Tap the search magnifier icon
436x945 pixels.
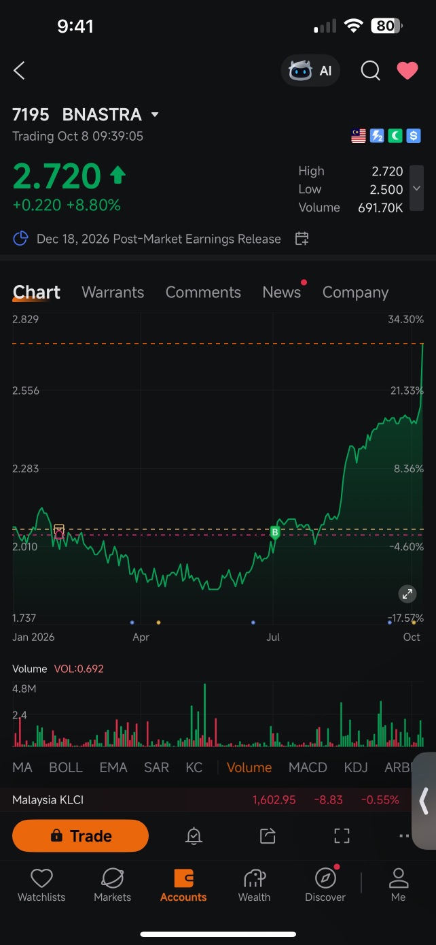coord(370,71)
